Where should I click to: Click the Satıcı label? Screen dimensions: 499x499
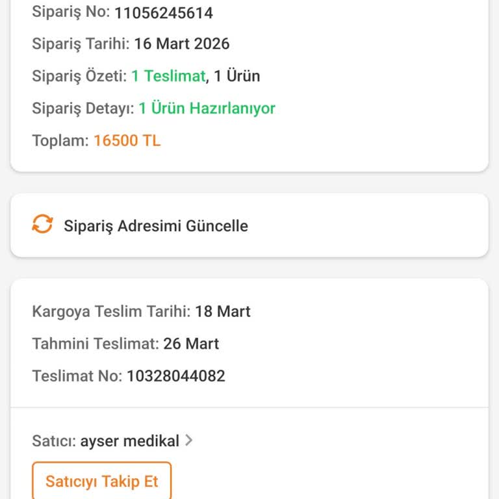[x=54, y=441]
